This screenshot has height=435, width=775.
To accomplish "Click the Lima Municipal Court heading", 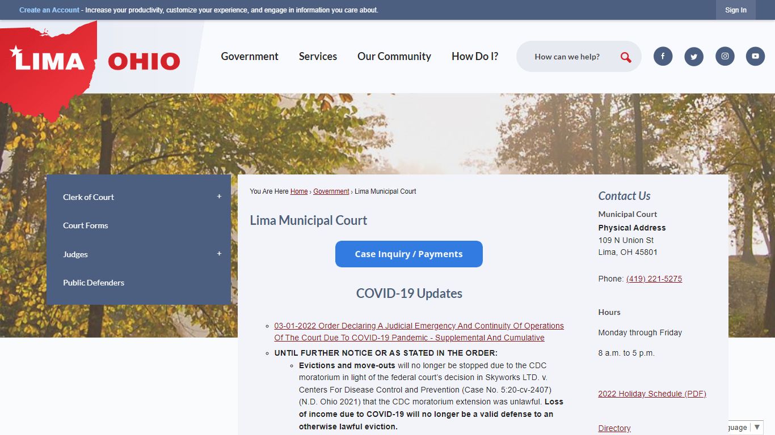I will pos(309,220).
